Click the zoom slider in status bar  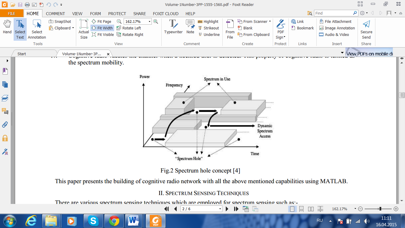coord(380,209)
